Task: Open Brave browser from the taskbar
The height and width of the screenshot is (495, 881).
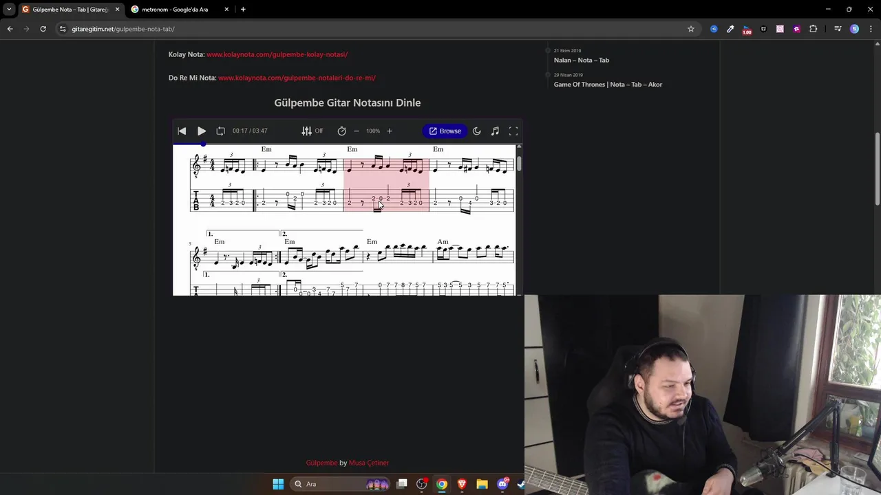Action: (462, 484)
